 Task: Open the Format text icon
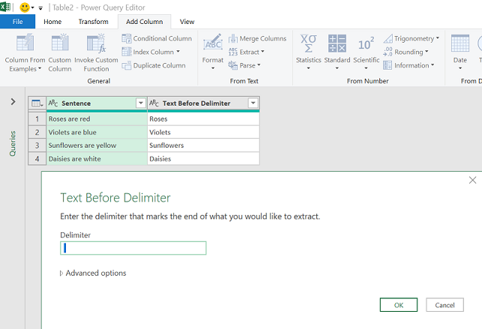(x=213, y=43)
